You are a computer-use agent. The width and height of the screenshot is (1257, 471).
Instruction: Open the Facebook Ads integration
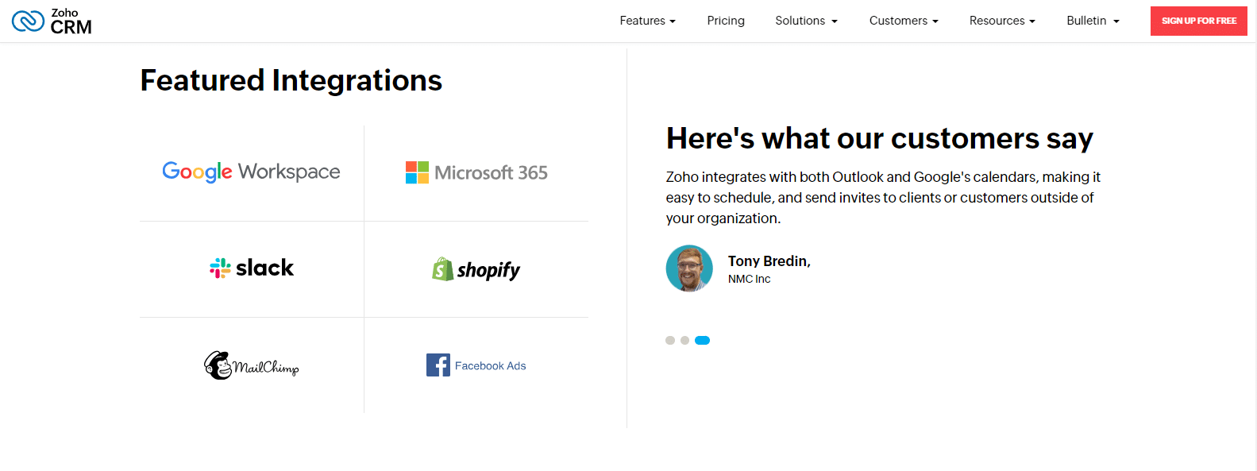click(x=476, y=365)
